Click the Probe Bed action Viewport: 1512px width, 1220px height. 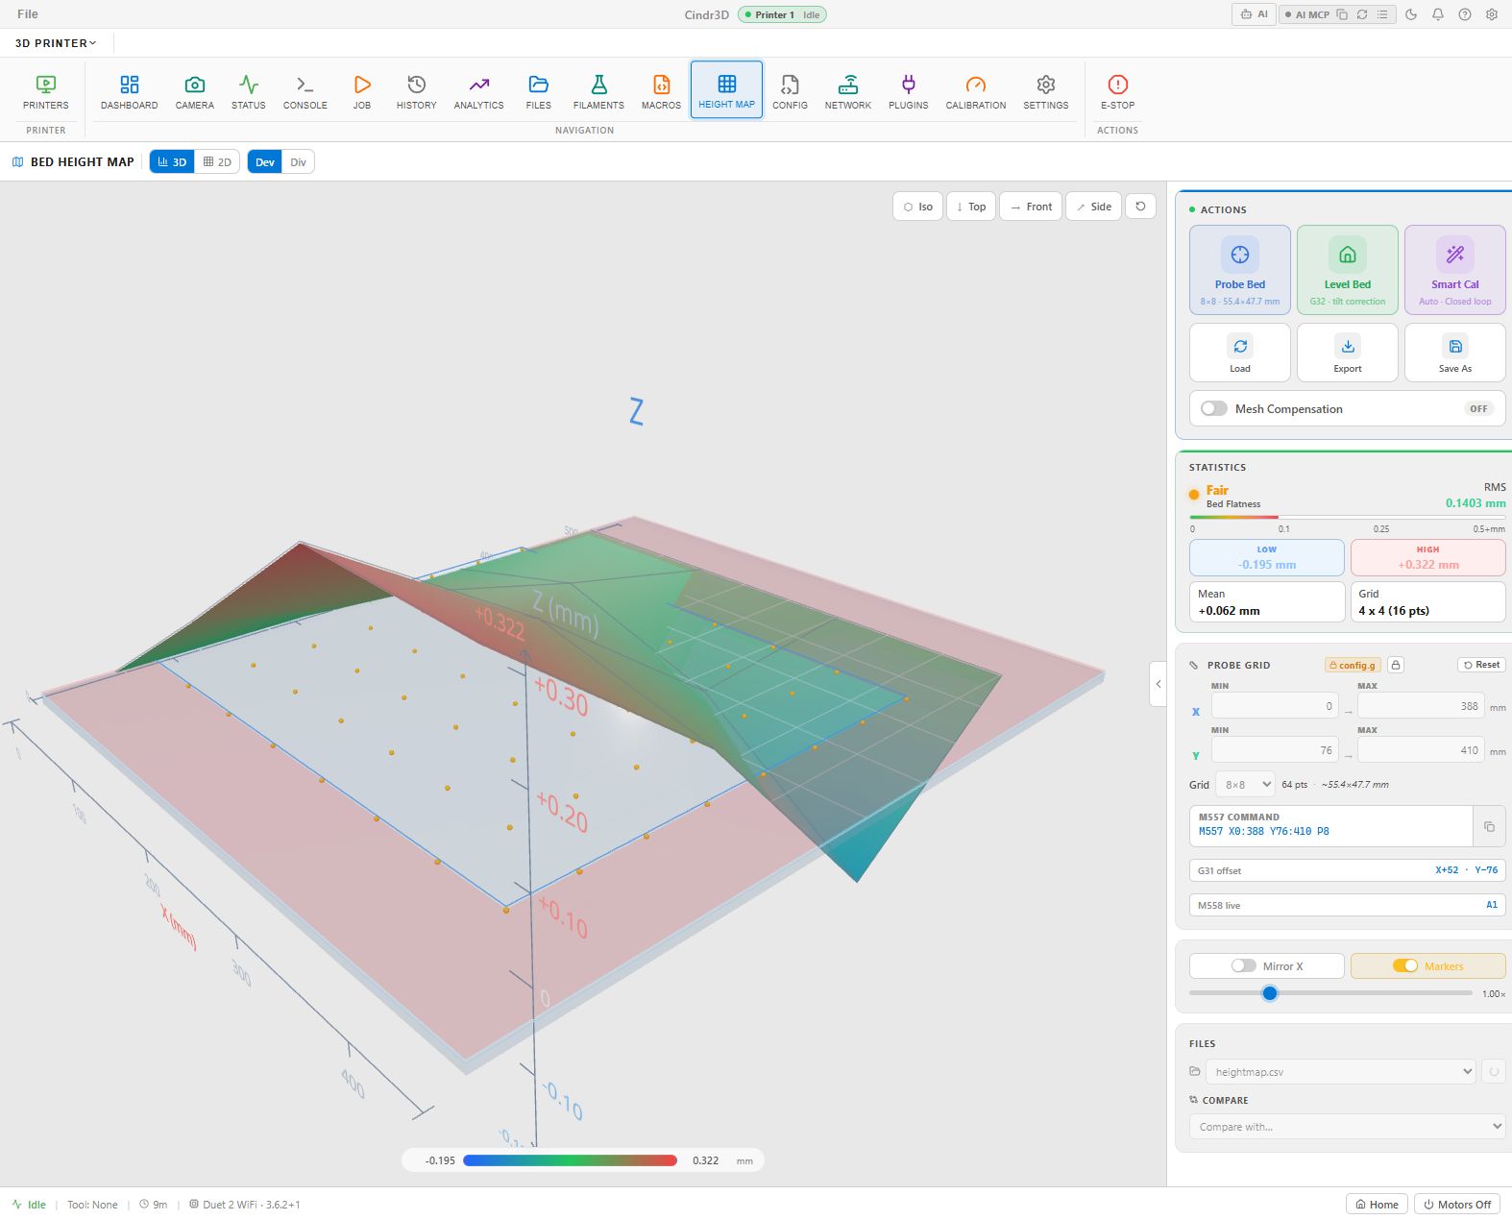pos(1240,270)
